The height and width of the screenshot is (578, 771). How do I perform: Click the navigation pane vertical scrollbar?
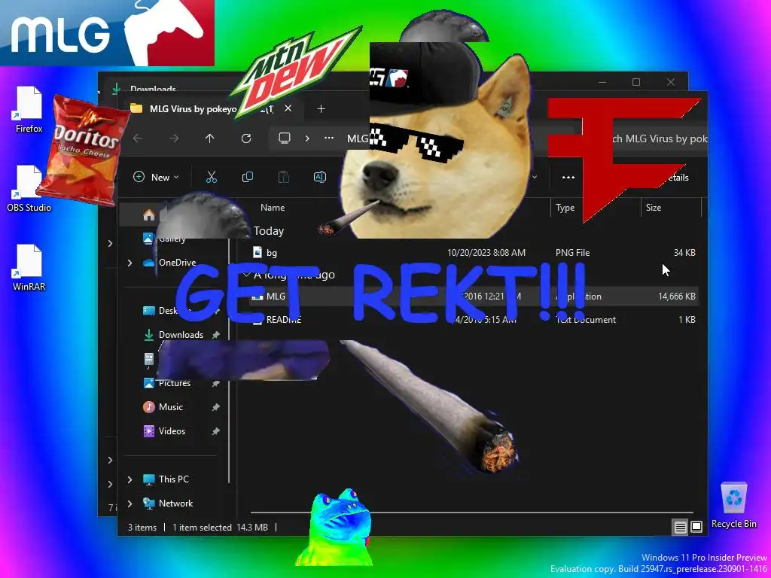pos(229,361)
